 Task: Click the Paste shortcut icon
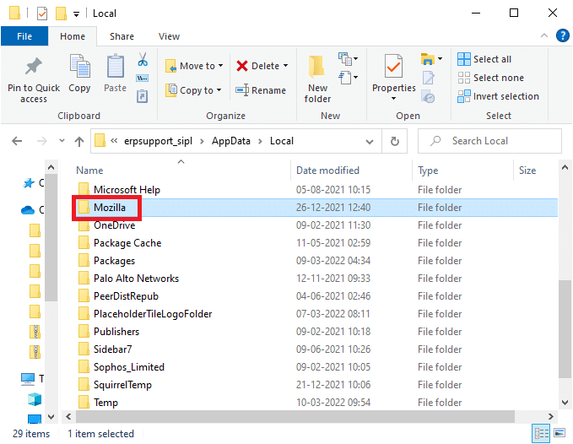pyautogui.click(x=142, y=96)
